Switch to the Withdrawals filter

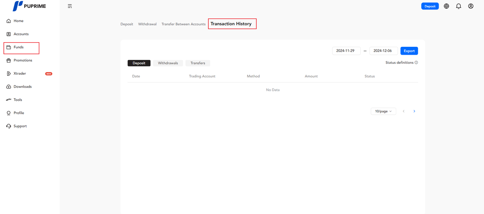click(x=168, y=63)
